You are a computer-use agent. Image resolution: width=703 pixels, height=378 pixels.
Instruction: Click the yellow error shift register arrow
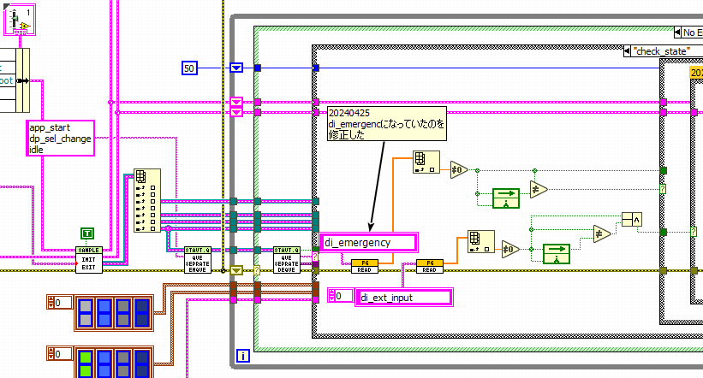click(x=236, y=270)
